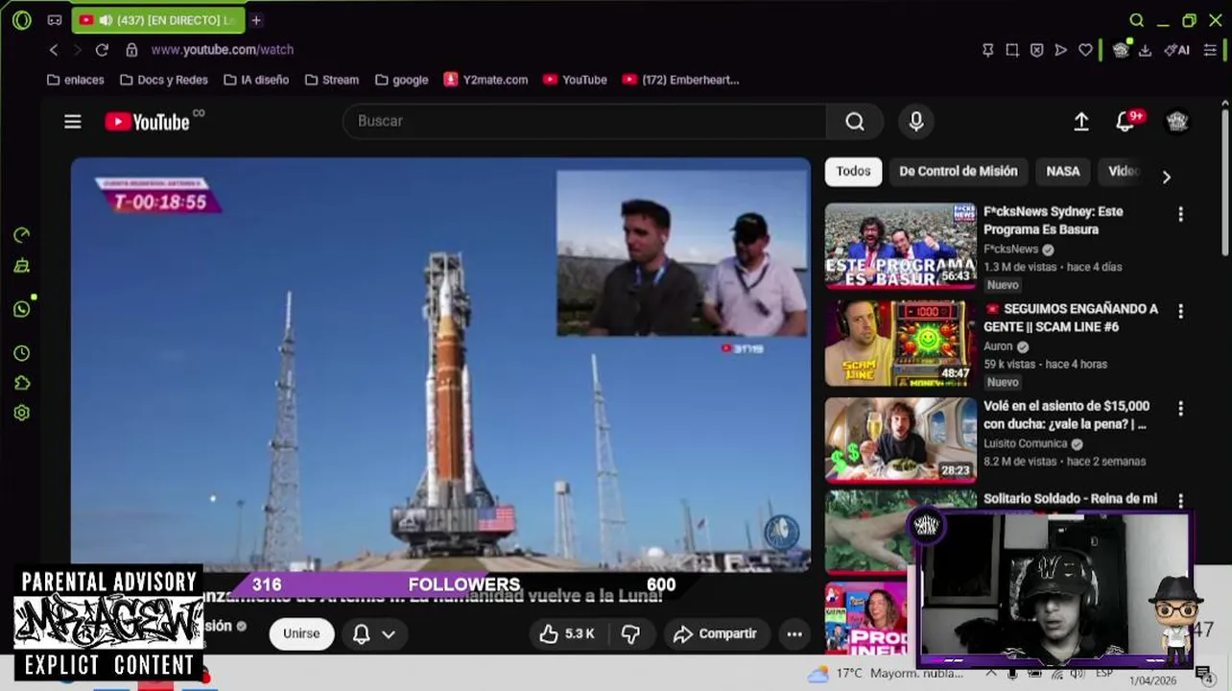Open the enlaces bookmarks folder

tap(75, 80)
